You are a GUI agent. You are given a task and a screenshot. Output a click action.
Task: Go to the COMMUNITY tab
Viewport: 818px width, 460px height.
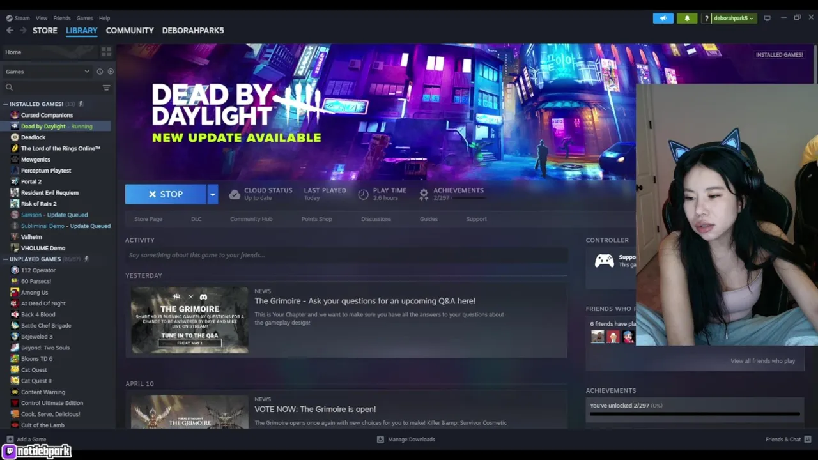130,30
